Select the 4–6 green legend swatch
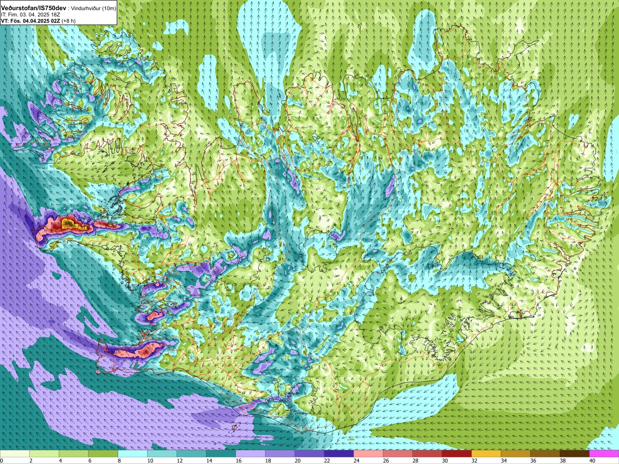The image size is (619, 464). [74, 454]
